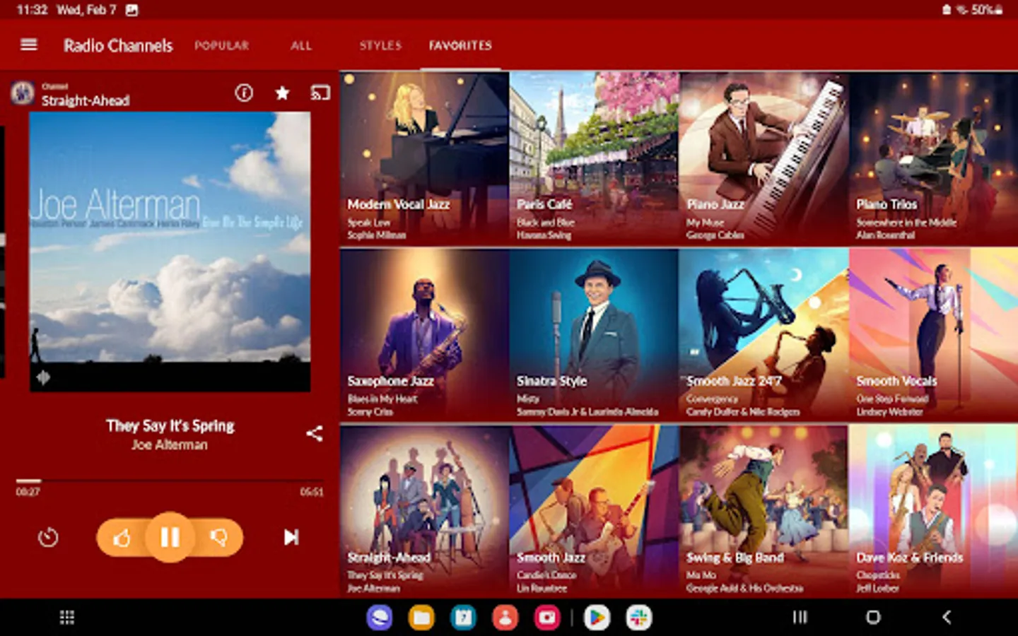Viewport: 1018px width, 636px height.
Task: Play the Sinatra Style channel
Action: pos(594,335)
